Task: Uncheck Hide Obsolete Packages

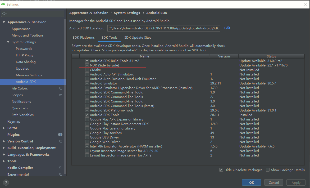Action: coord(221,170)
